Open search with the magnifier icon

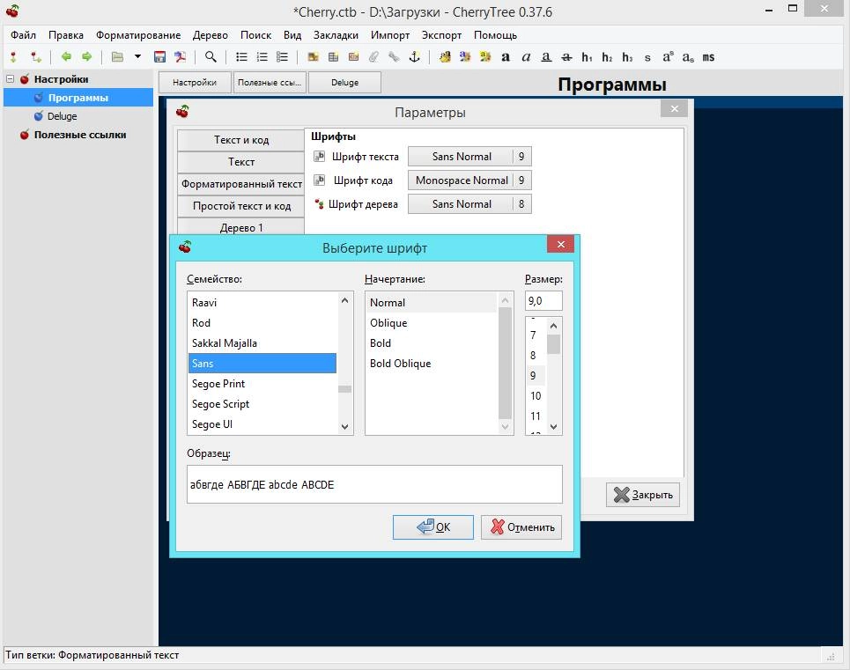[x=211, y=57]
